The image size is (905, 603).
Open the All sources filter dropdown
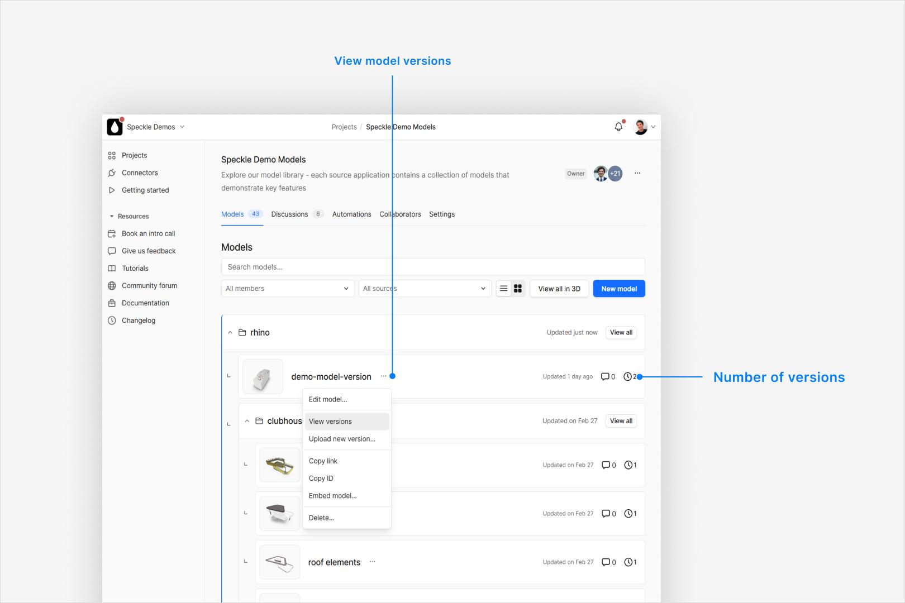[x=425, y=288]
